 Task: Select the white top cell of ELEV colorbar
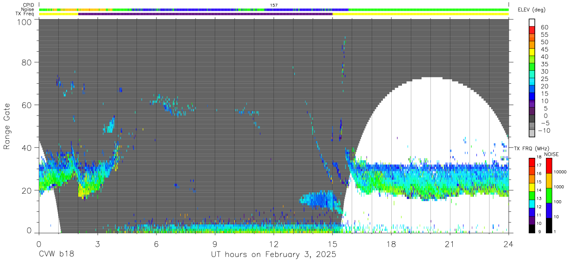point(532,22)
